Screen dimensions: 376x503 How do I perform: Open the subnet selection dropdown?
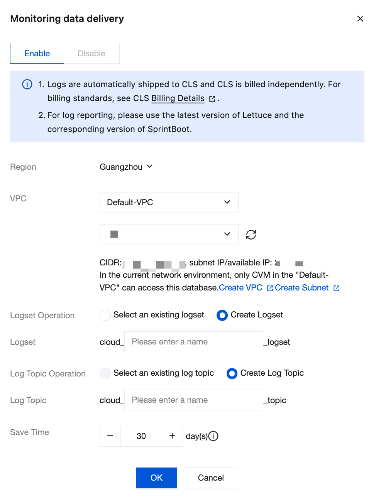(x=169, y=235)
